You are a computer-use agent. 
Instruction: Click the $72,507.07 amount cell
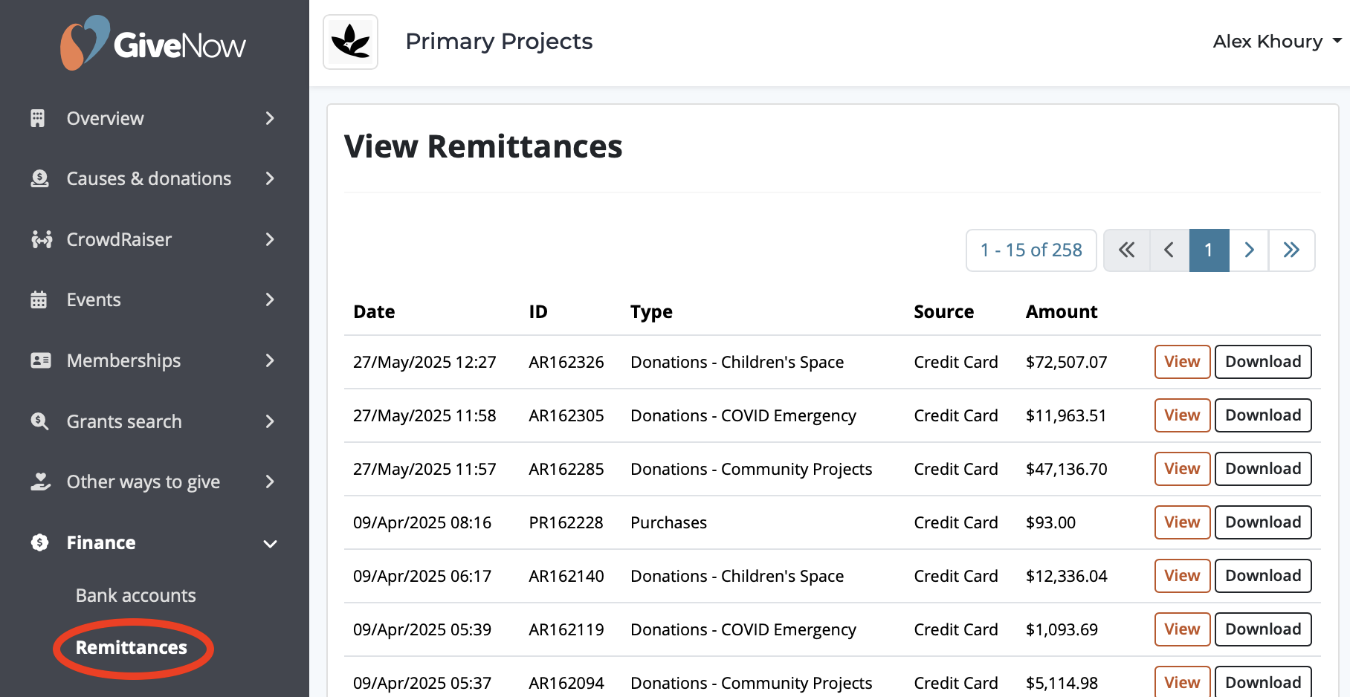point(1066,362)
